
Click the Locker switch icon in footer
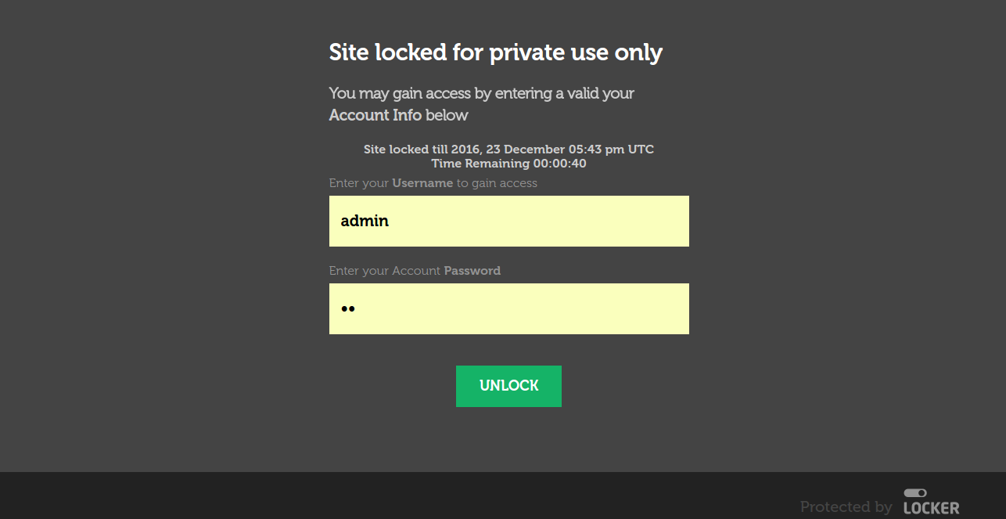pos(915,493)
